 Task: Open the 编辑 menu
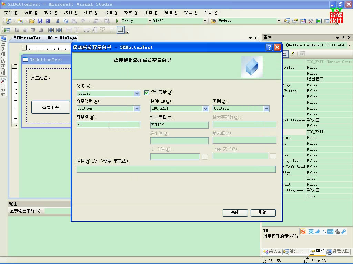pos(31,13)
